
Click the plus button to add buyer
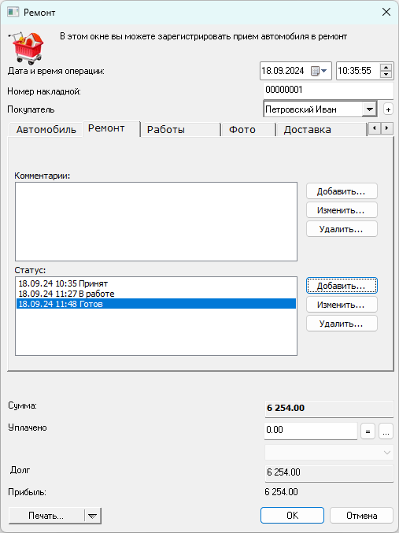click(388, 109)
